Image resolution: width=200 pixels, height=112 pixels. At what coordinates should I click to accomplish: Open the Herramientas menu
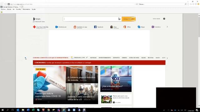26,9
